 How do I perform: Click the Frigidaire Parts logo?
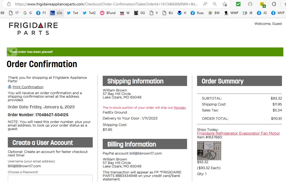click(x=33, y=29)
